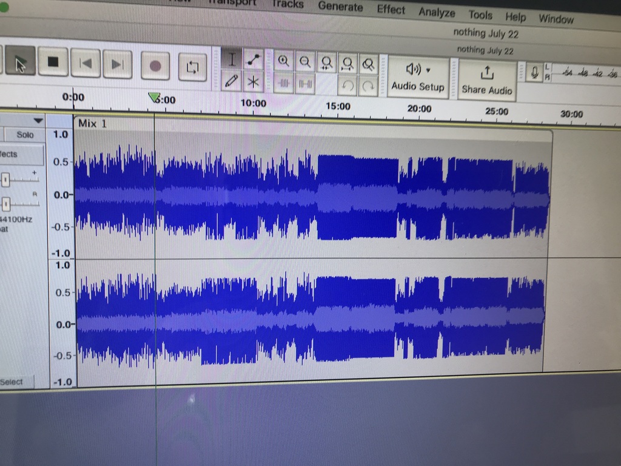Select the Envelope tool

pyautogui.click(x=253, y=60)
